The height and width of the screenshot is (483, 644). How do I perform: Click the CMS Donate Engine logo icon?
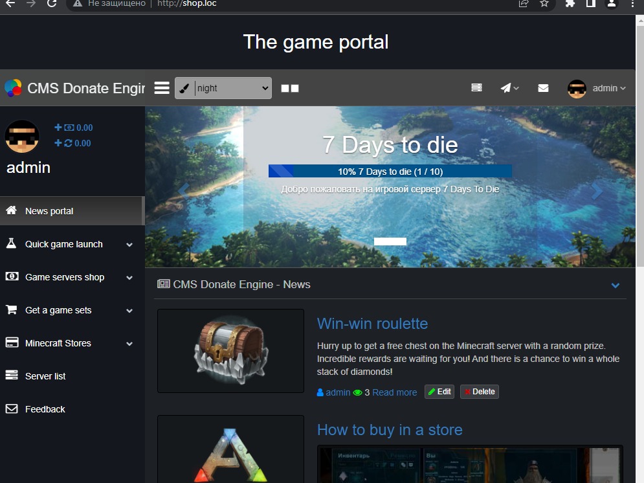pos(13,88)
